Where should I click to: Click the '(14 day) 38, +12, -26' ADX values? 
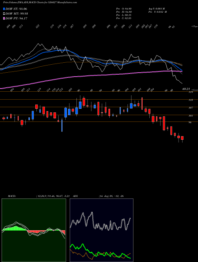111,196
